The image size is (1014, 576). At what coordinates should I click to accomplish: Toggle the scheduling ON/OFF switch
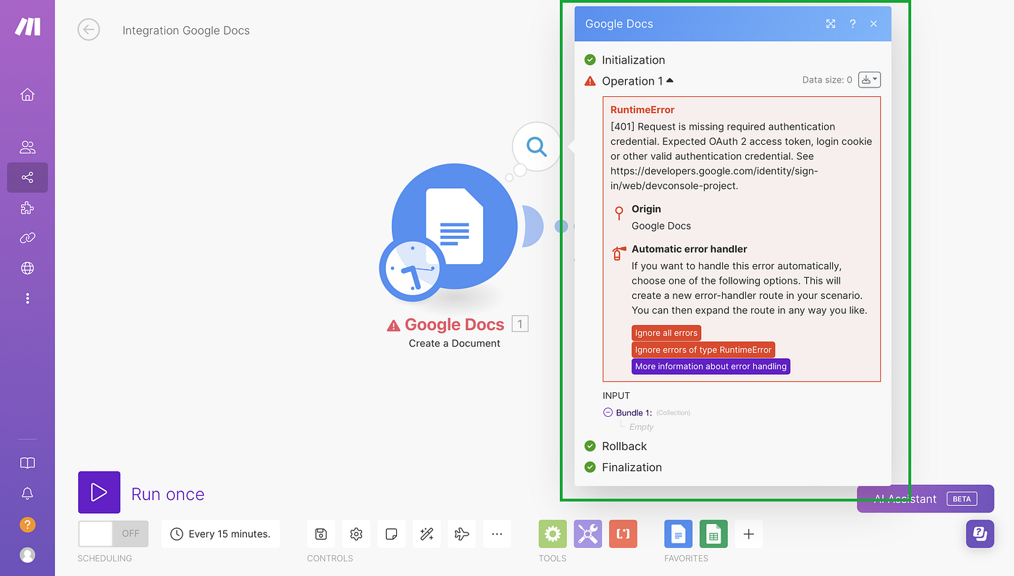pos(113,533)
